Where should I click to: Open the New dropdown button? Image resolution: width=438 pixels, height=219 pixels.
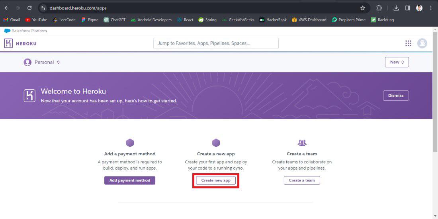coord(397,62)
